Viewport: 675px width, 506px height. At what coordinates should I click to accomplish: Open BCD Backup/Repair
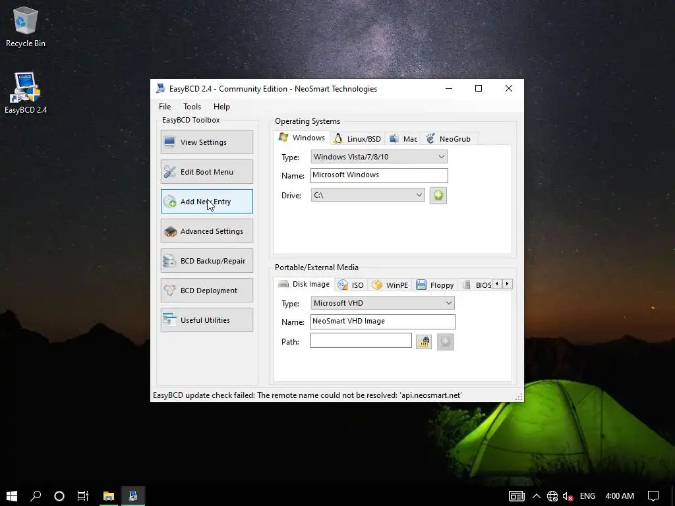pos(206,261)
